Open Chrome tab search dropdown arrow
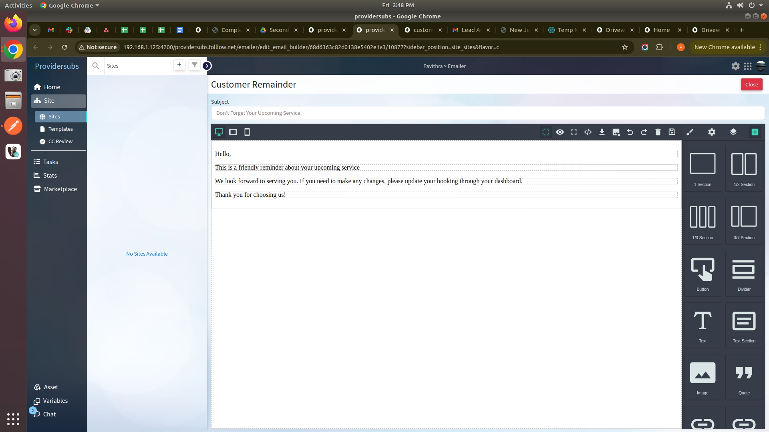This screenshot has width=769, height=432. tap(35, 30)
